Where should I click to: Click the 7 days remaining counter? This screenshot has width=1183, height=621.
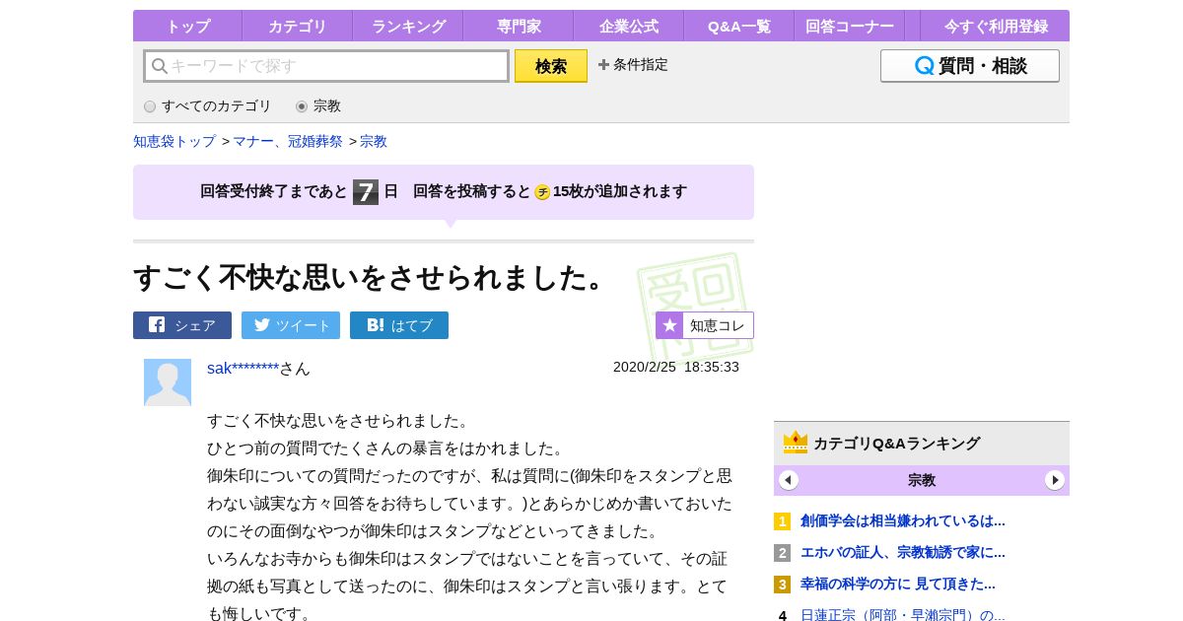coord(366,192)
